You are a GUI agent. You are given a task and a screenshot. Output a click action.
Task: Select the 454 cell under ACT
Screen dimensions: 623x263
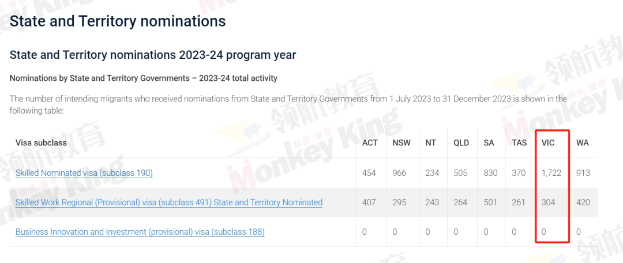point(369,173)
